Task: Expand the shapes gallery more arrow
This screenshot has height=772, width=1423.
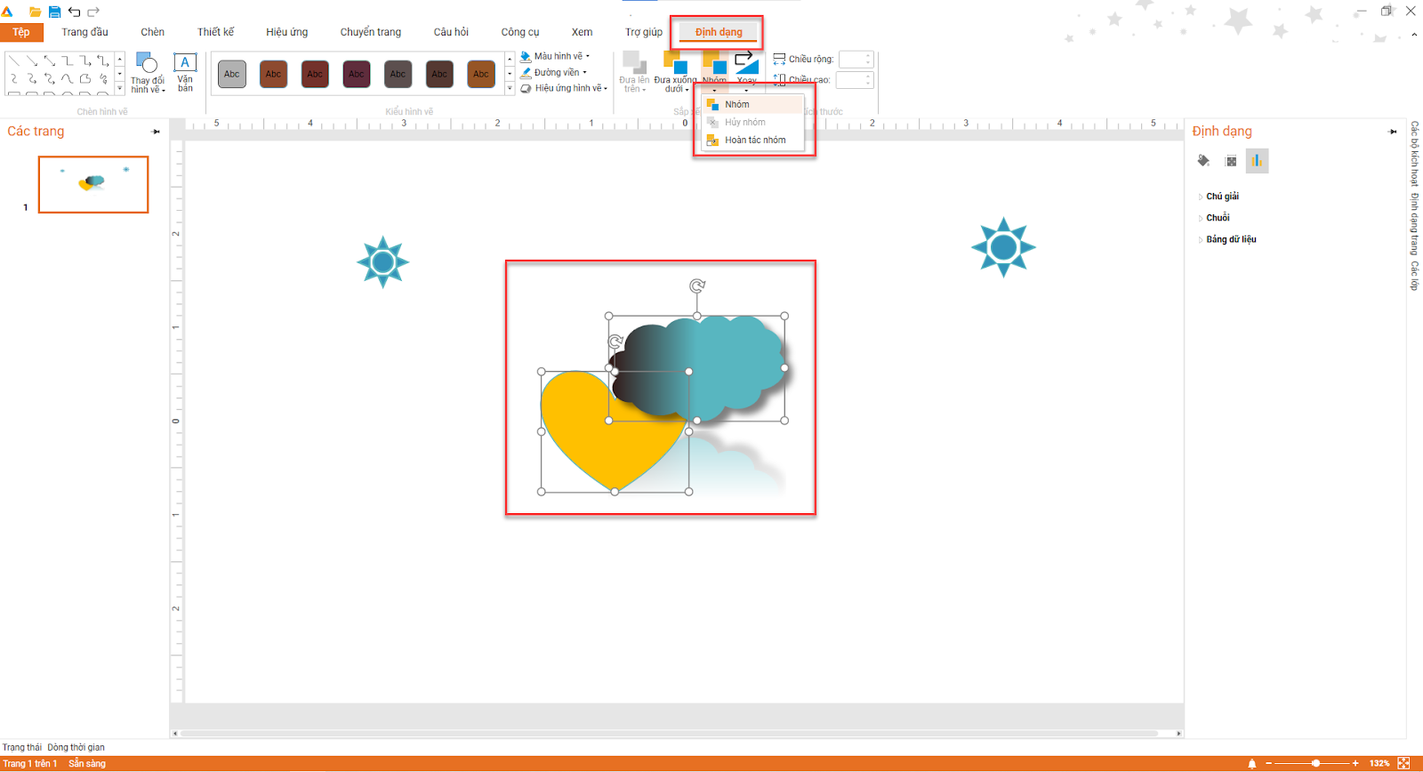Action: click(x=120, y=89)
